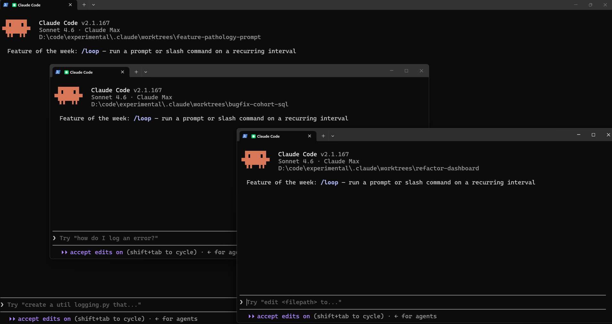Click 'Claude Code v2.1.167' heading in refactor-dashboard window

click(314, 154)
